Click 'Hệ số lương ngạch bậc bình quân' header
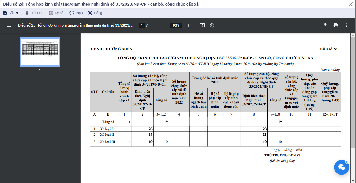The height and width of the screenshot is (183, 356). point(199,100)
